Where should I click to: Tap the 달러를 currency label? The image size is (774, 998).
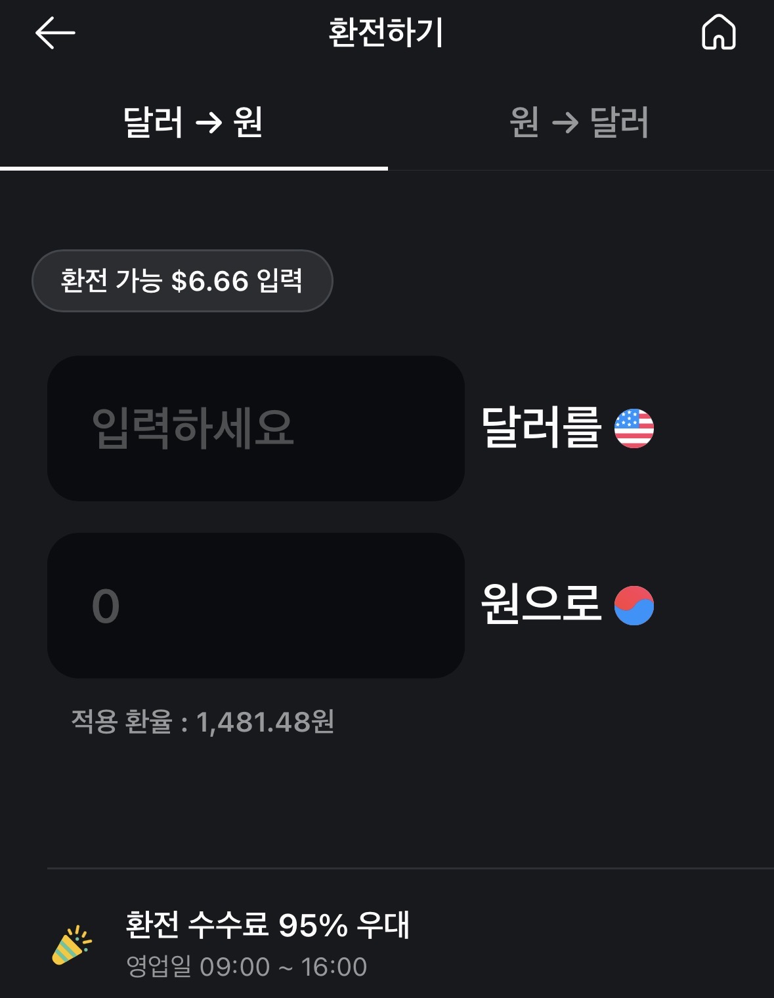tap(541, 428)
